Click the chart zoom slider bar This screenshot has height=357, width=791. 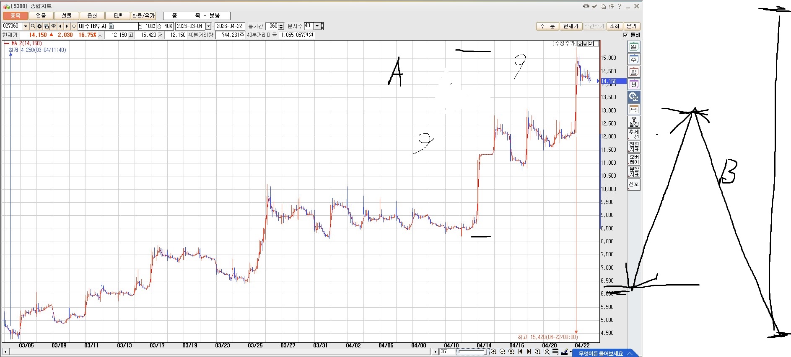point(472,352)
